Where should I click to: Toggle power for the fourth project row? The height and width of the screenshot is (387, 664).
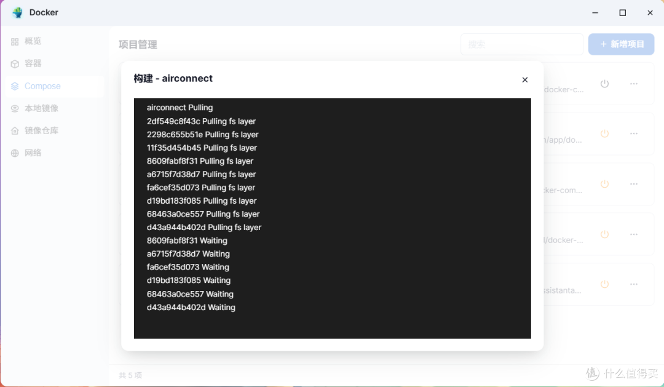(x=604, y=234)
